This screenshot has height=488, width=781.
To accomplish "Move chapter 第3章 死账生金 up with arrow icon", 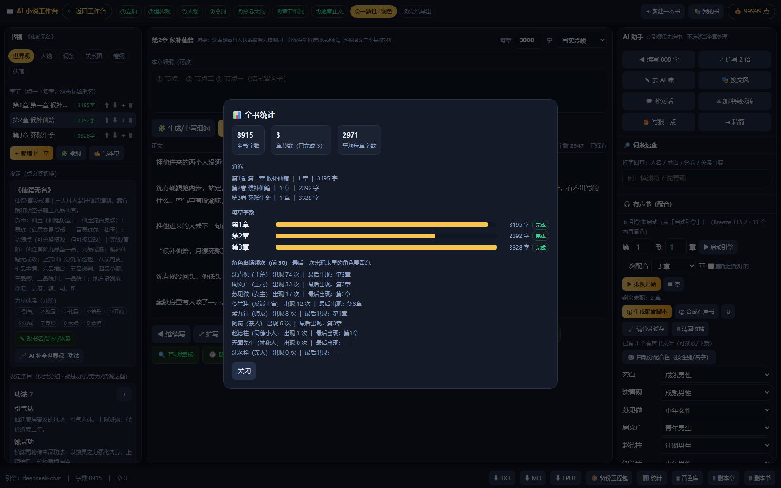I will 106,135.
